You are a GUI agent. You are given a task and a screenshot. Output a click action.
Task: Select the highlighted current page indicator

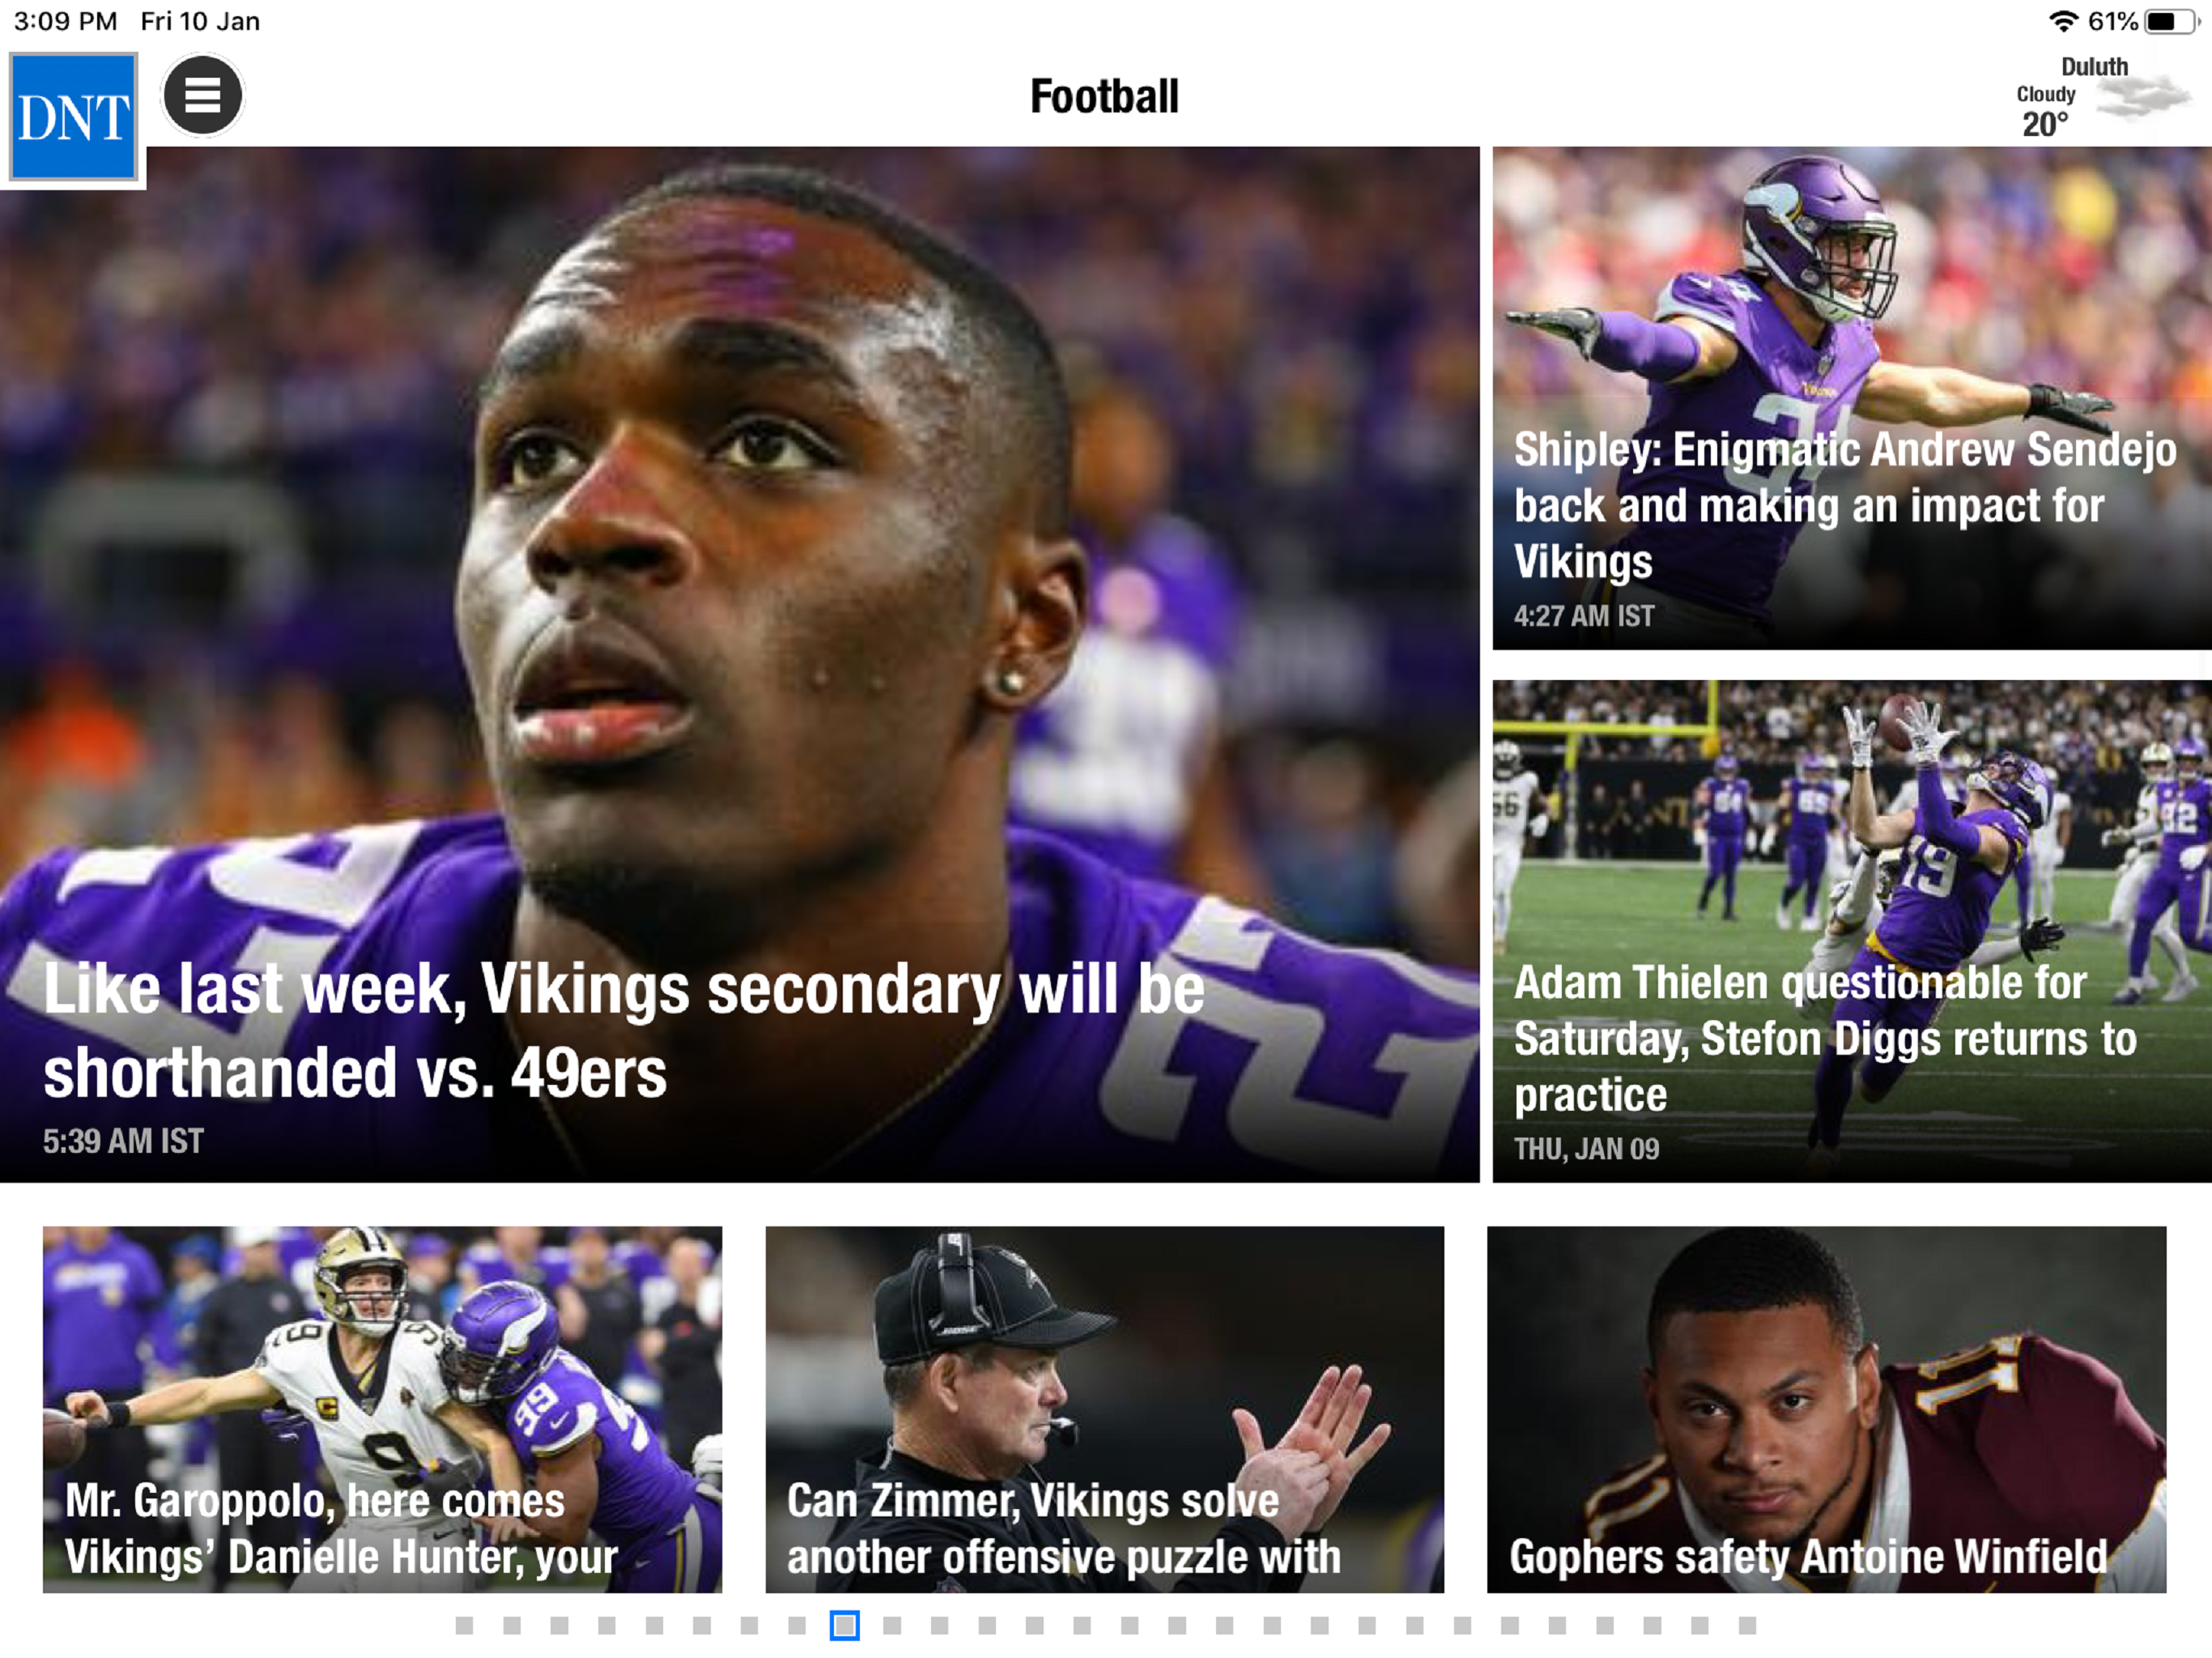844,1625
